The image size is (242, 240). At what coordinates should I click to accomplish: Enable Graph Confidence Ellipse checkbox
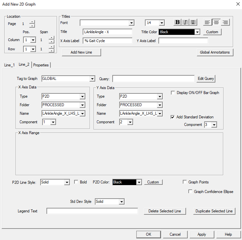point(190,192)
